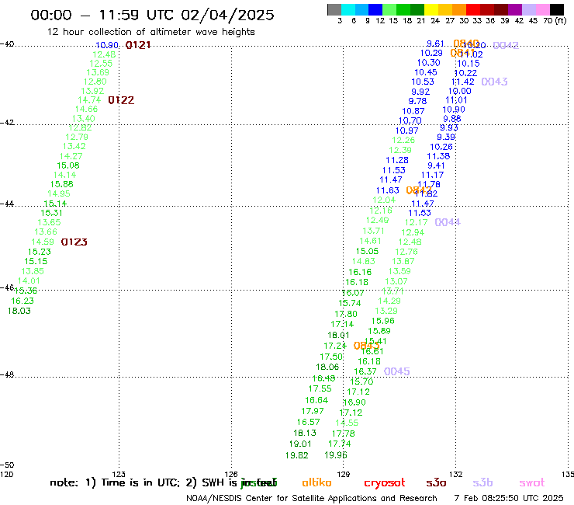Click the wave height value 15.88
Image resolution: width=574 pixels, height=505 pixels.
coord(62,184)
